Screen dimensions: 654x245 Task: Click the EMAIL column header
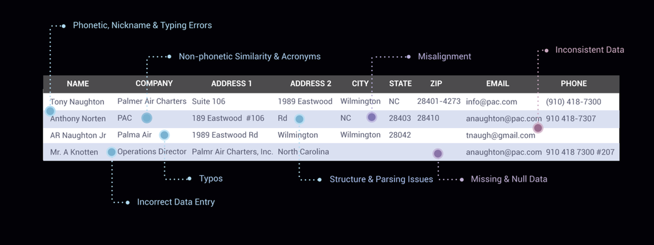click(x=498, y=84)
